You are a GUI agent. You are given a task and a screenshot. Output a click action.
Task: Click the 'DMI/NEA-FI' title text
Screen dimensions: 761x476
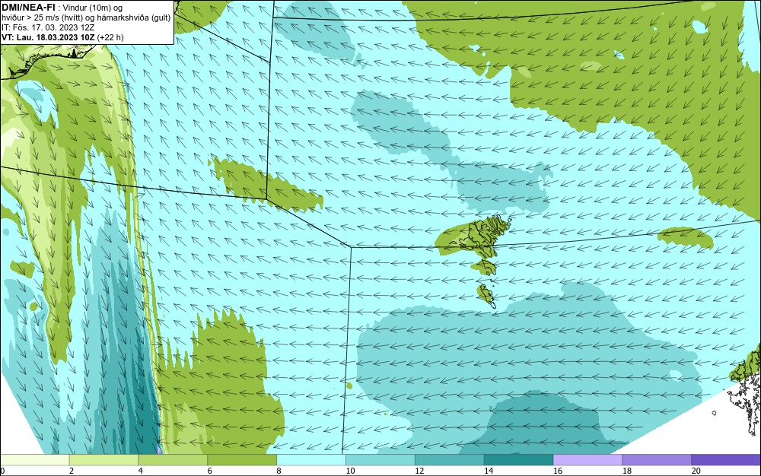(x=28, y=8)
